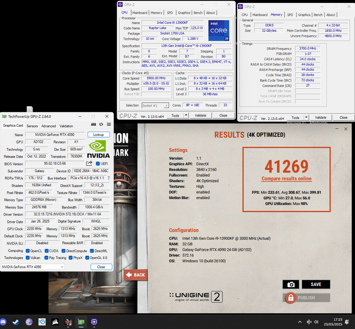Click the GPU-Z refresh icon
This screenshot has height=329, width=355.
(x=101, y=124)
